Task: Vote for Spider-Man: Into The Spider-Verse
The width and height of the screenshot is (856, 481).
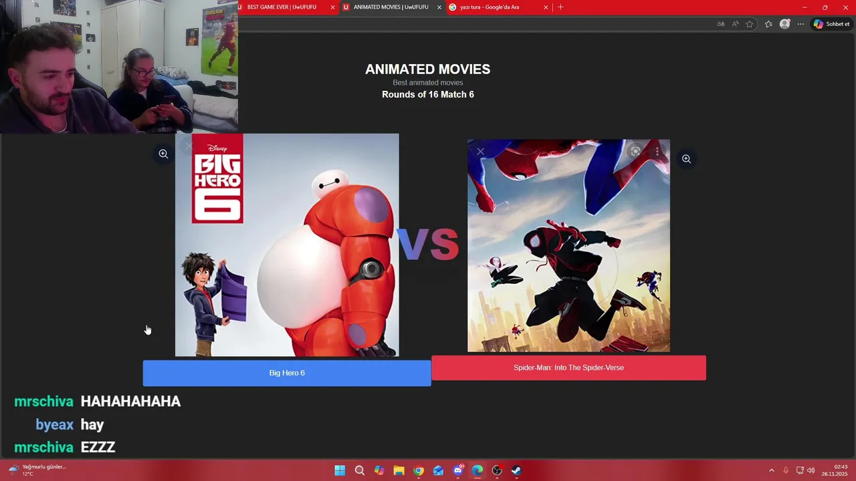Action: (x=568, y=367)
